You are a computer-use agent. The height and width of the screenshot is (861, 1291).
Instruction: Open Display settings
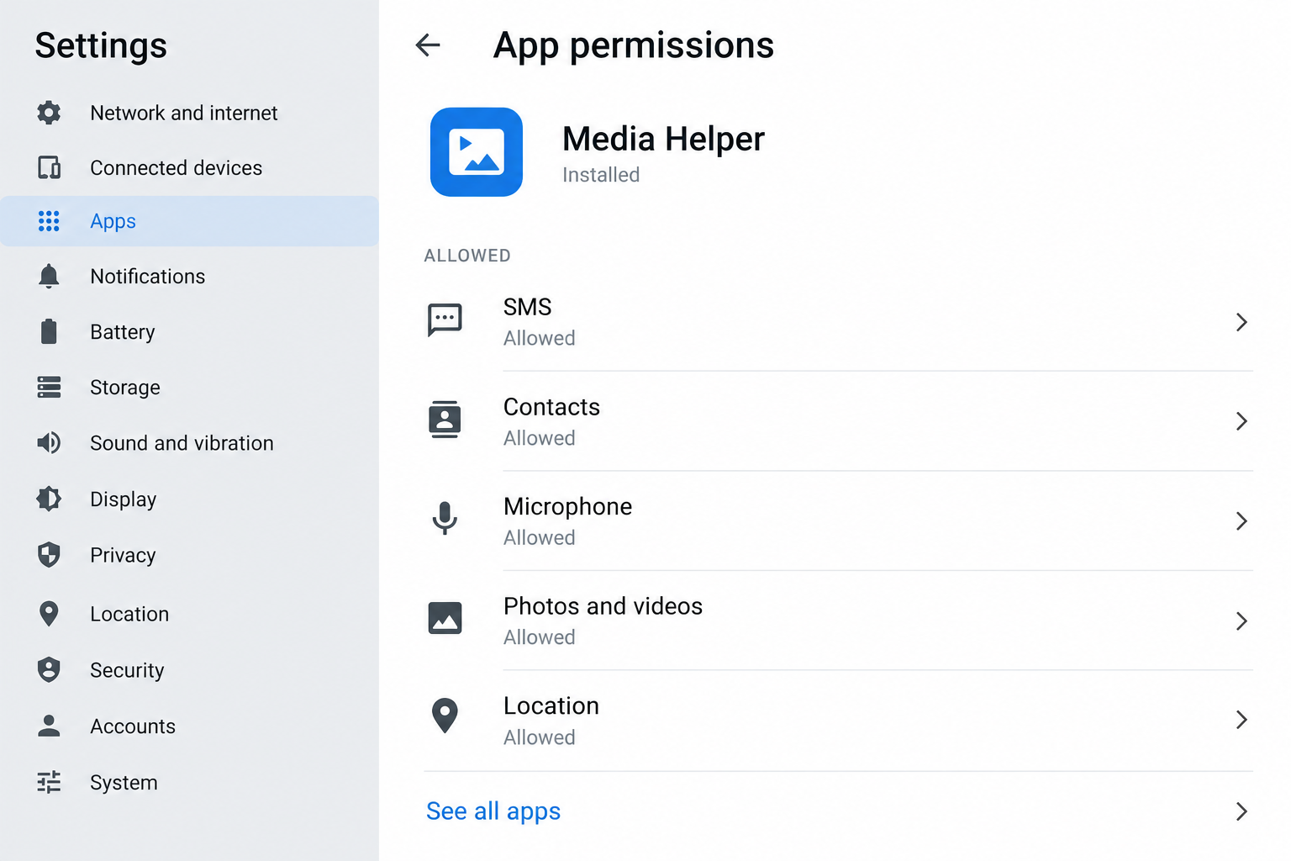tap(189, 499)
